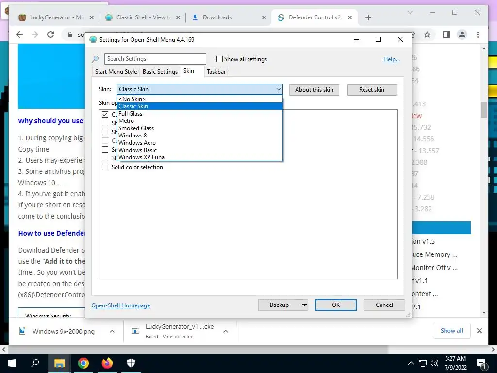Open network icon in system tray

pos(423,363)
